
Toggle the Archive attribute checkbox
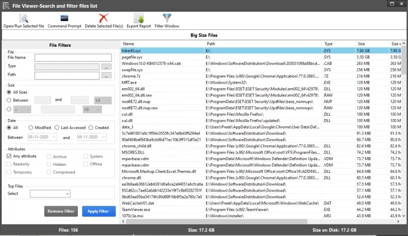48,157
